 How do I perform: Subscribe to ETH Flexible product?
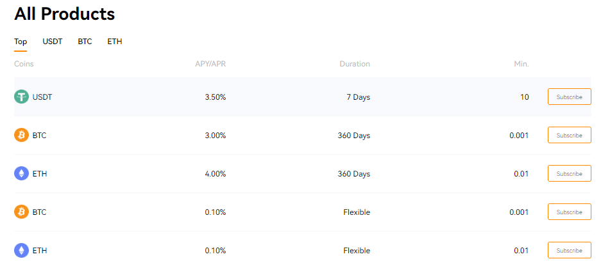[569, 251]
